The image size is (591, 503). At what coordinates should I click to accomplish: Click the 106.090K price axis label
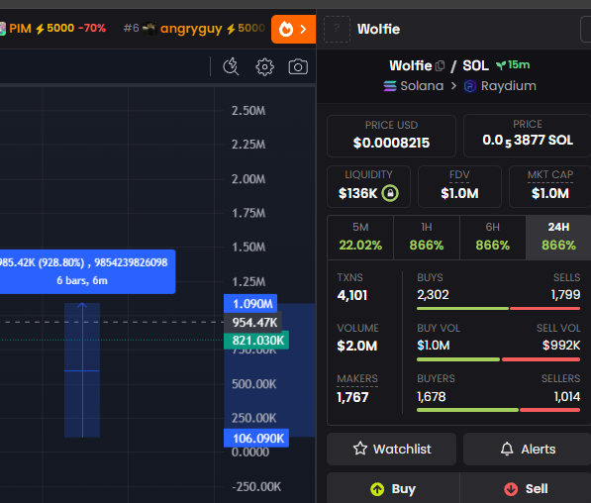pyautogui.click(x=256, y=439)
